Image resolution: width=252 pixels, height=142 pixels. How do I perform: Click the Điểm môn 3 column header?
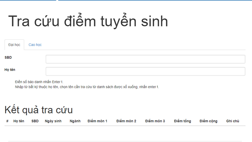point(155,121)
